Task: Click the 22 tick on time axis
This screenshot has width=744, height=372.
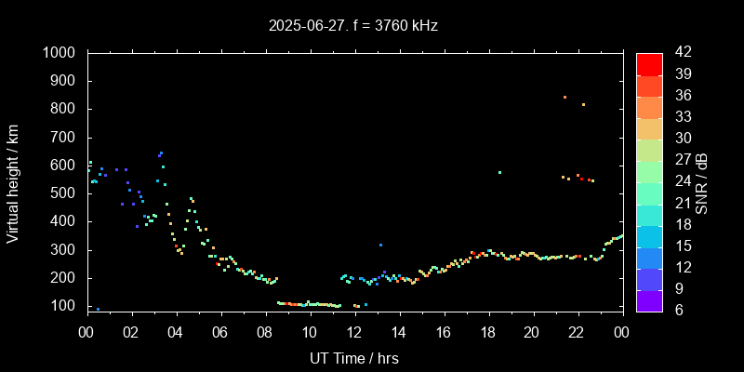Action: (578, 331)
